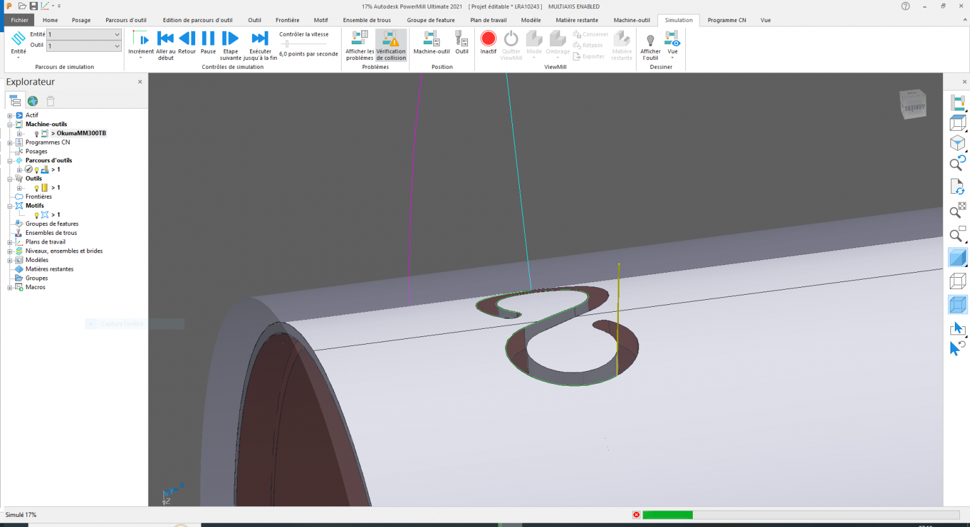Open the Outil combo box in Parcours de simulation
This screenshot has height=527, width=970.
[84, 46]
